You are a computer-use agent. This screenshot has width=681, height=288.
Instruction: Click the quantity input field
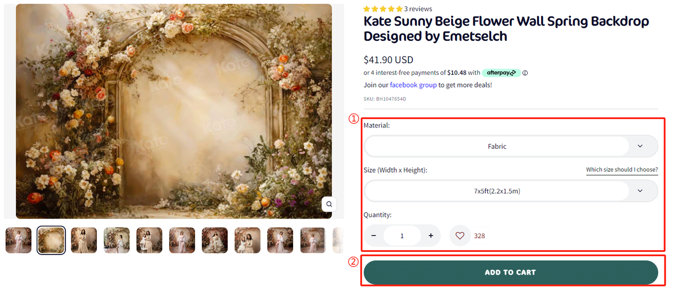coord(402,235)
